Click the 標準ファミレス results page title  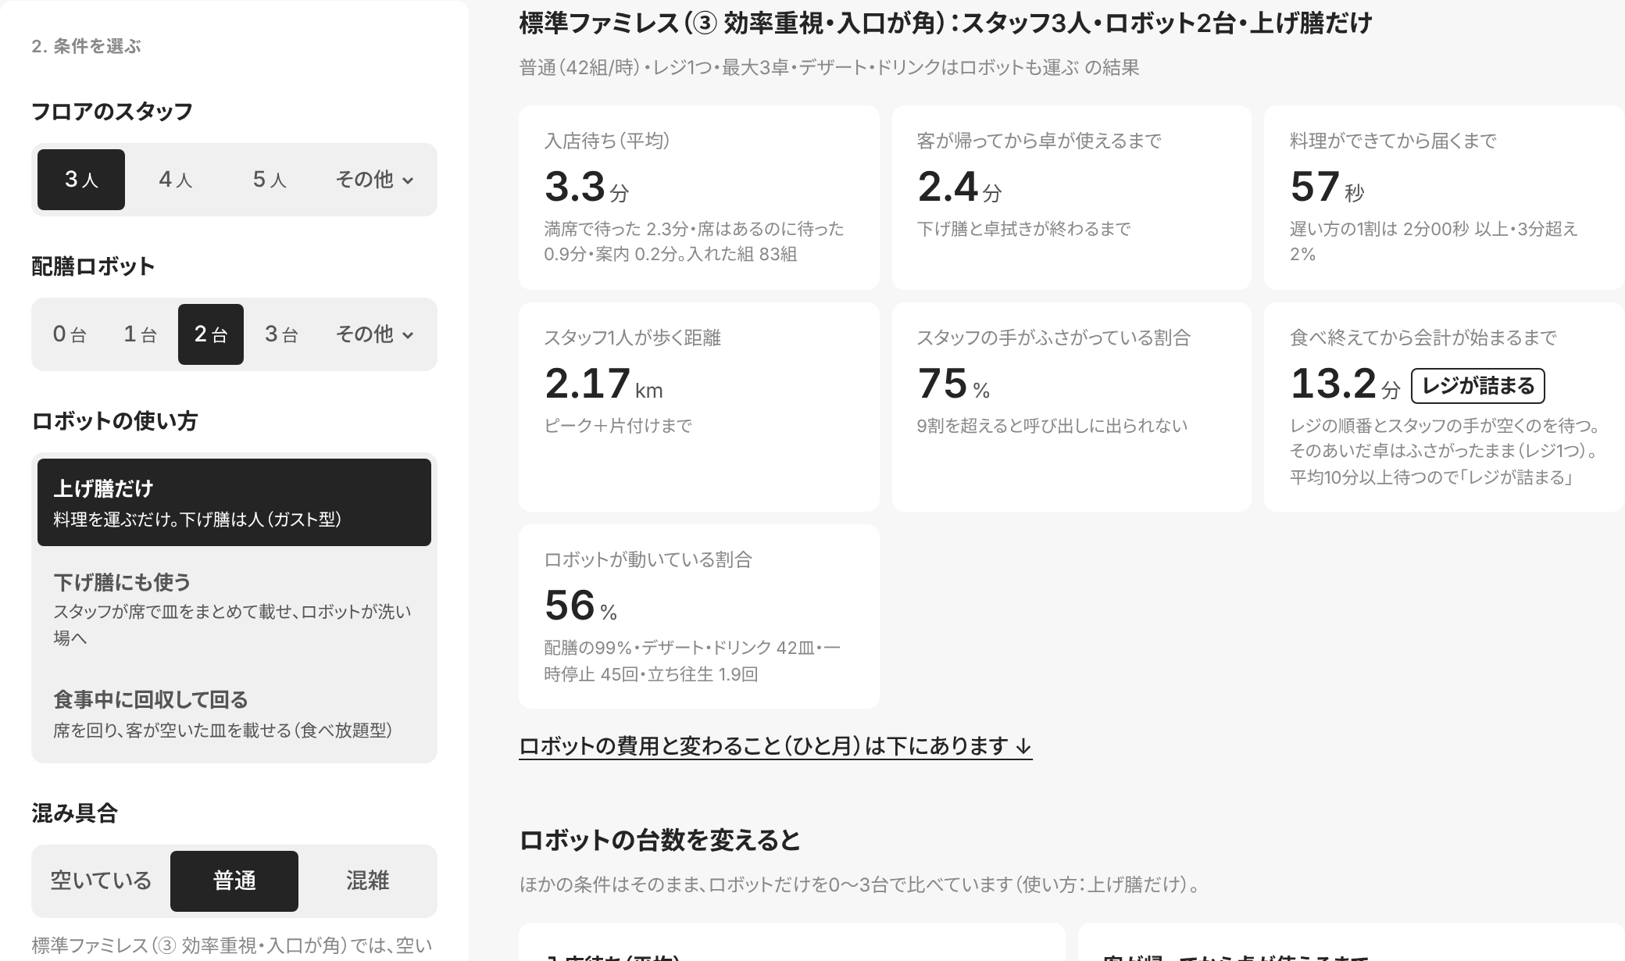coord(945,23)
